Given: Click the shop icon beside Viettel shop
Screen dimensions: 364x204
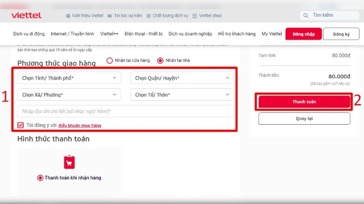Looking at the screenshot, I should pyautogui.click(x=195, y=16).
